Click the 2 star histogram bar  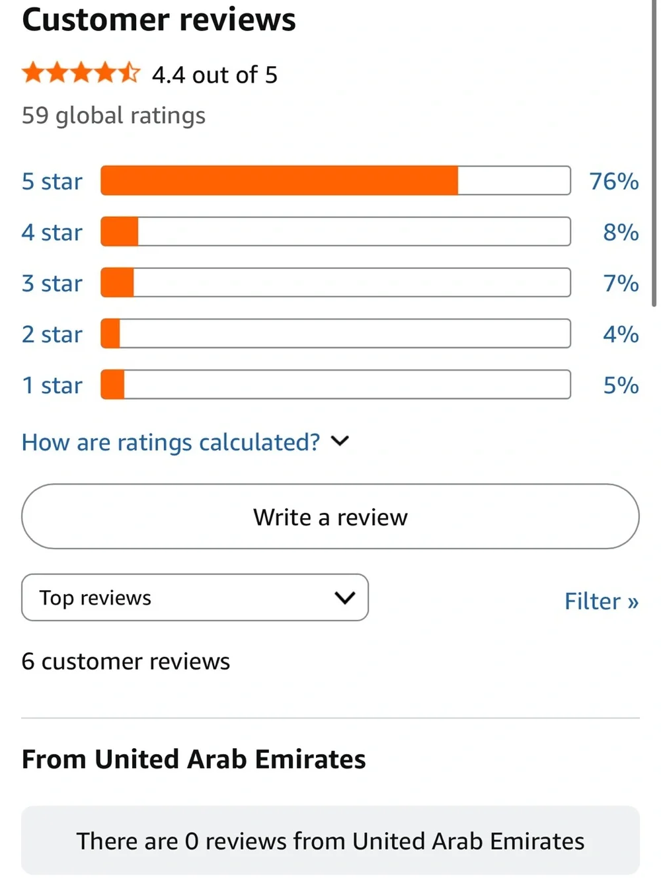(x=336, y=333)
